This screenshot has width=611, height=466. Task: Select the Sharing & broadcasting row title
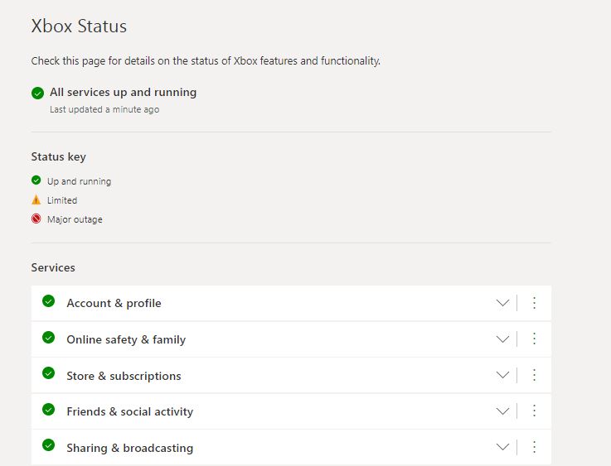click(x=130, y=448)
